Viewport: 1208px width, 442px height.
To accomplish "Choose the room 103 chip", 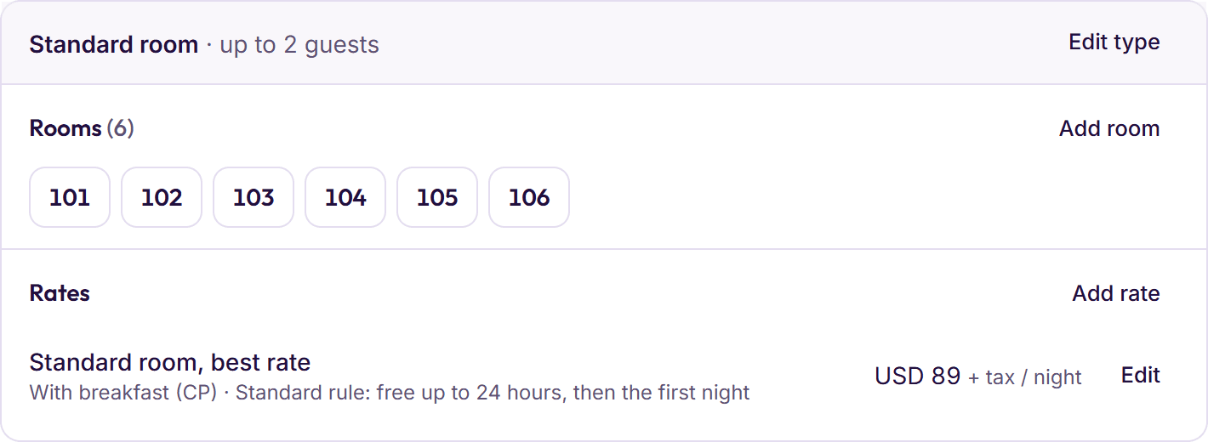I will coord(254,197).
